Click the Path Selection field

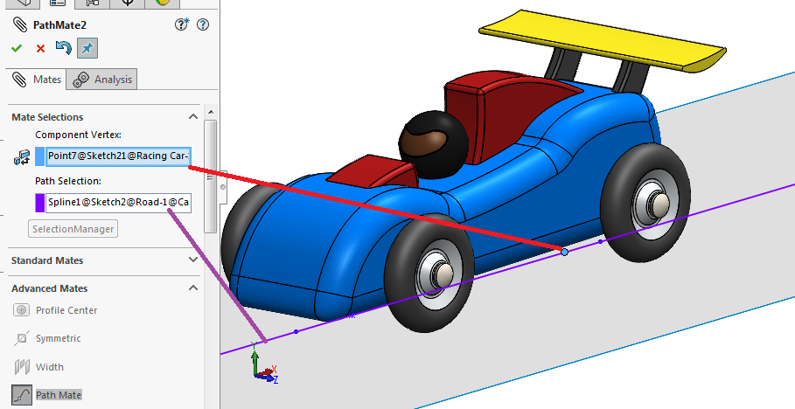point(118,202)
